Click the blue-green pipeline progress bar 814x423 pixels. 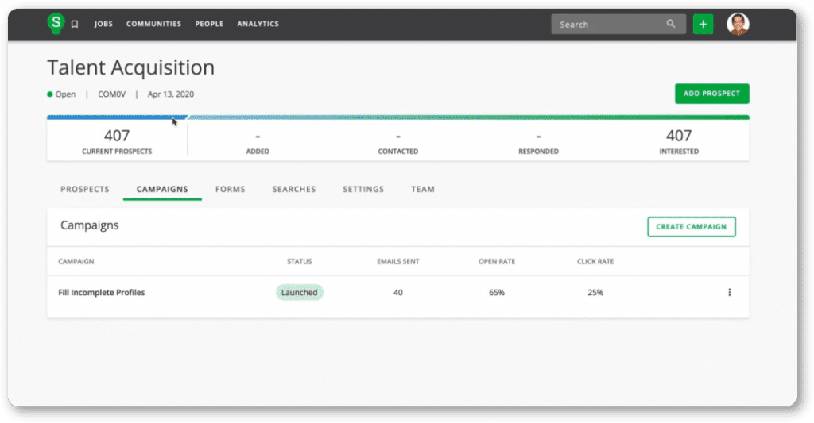tap(397, 117)
